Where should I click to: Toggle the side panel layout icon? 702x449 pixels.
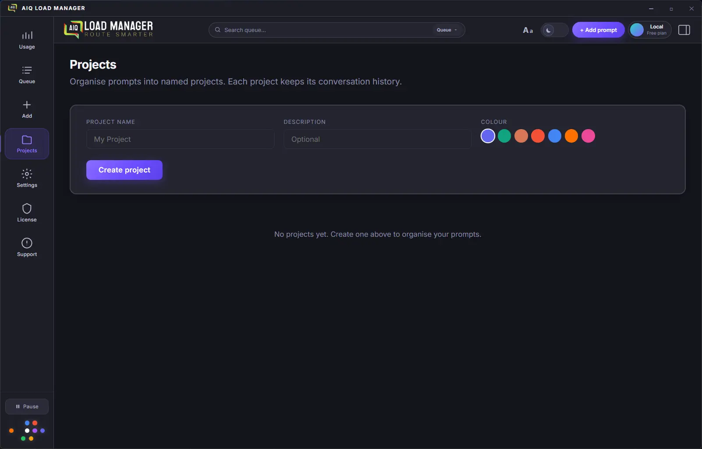pyautogui.click(x=684, y=30)
